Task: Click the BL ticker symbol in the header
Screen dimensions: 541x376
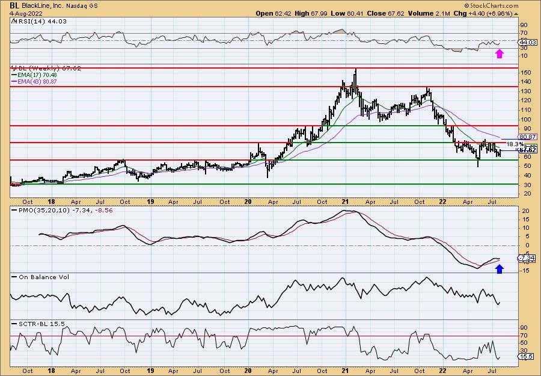Action: tap(14, 5)
